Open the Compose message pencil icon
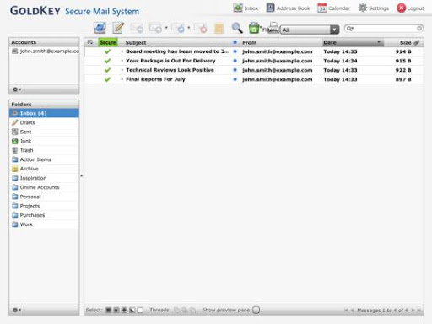This screenshot has height=324, width=432. (x=118, y=28)
